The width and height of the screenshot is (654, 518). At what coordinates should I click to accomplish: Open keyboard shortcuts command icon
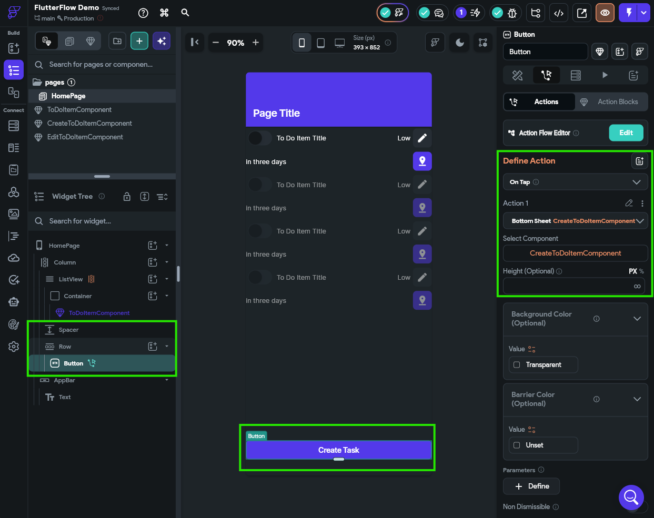[164, 13]
